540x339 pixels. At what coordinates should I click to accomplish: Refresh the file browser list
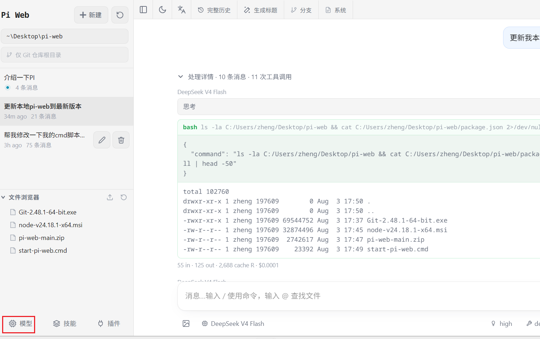click(x=123, y=197)
